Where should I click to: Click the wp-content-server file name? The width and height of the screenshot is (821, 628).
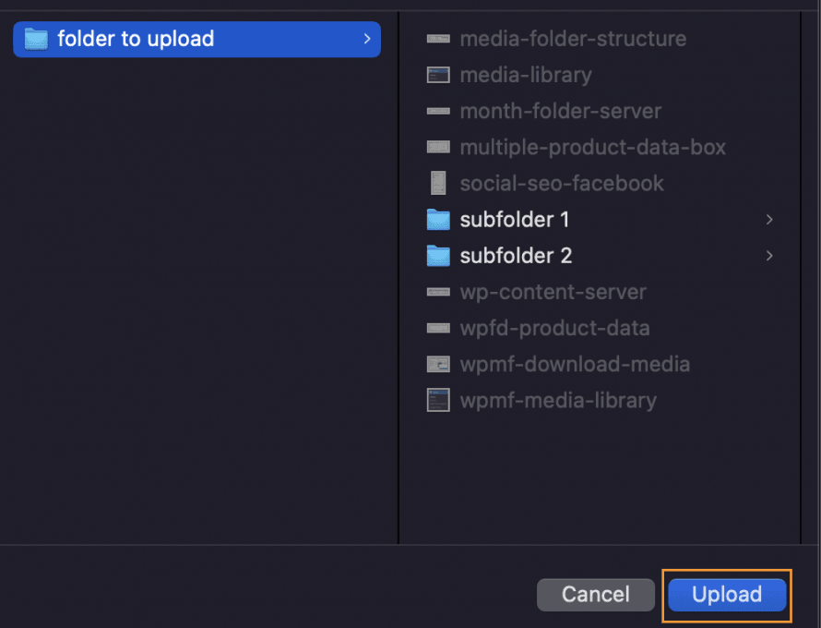tap(553, 292)
